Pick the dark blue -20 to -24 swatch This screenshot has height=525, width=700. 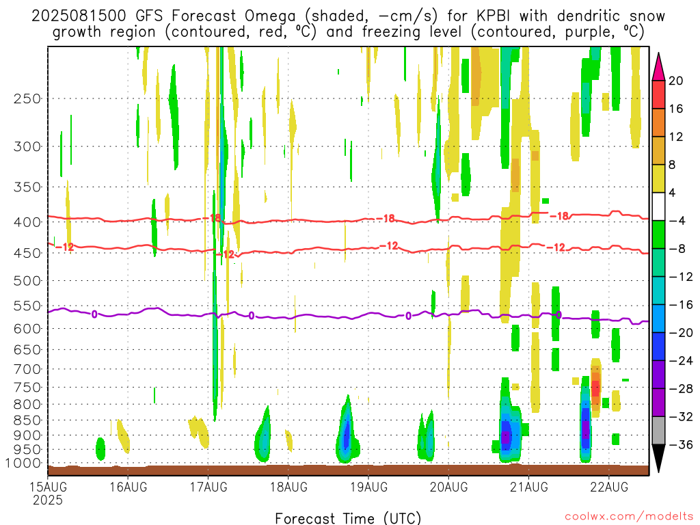pyautogui.click(x=658, y=347)
